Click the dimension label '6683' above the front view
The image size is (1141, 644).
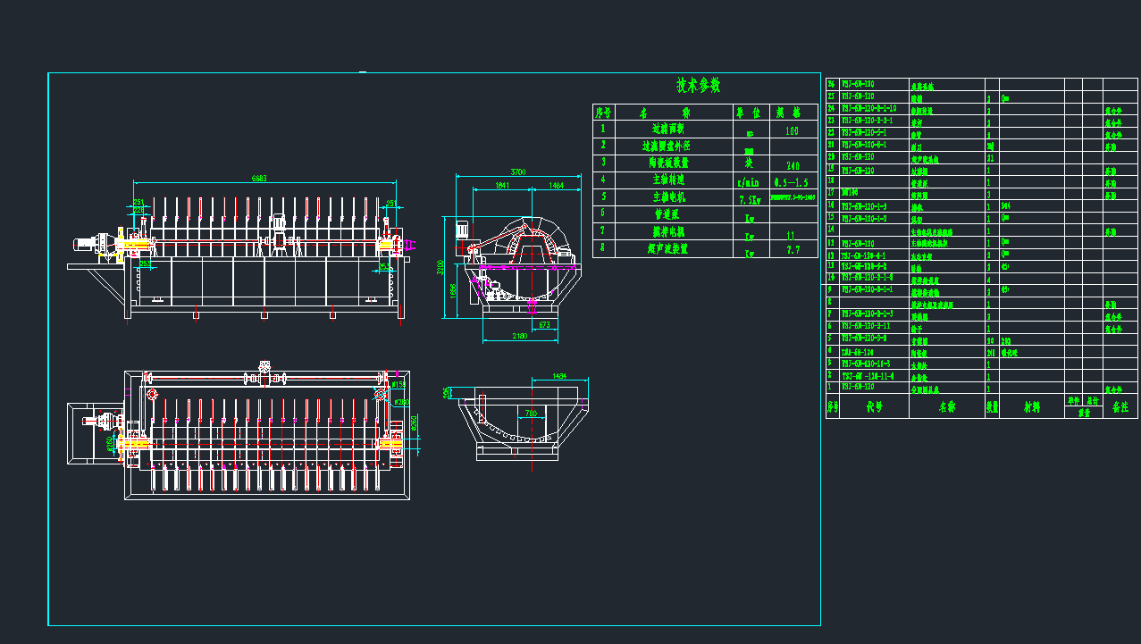point(259,178)
